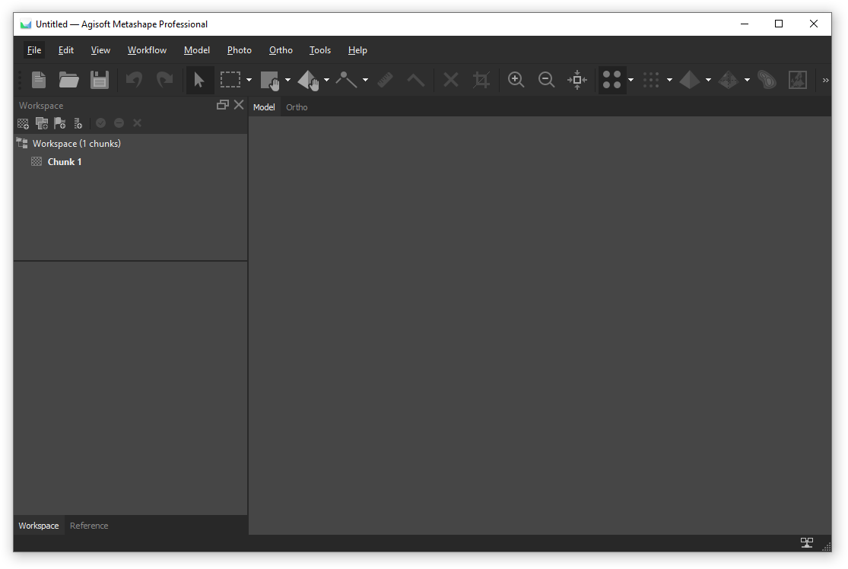
Task: Switch to the Workspace bottom tab
Action: [38, 526]
